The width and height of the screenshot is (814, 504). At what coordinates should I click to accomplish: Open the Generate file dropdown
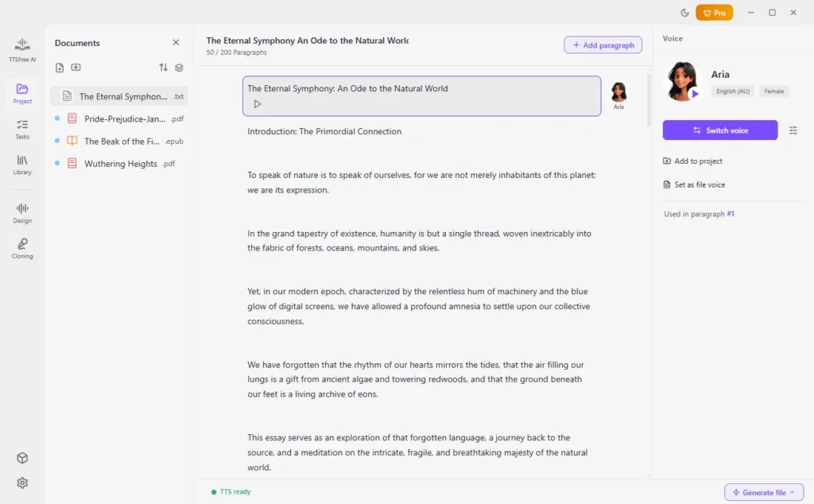click(764, 492)
